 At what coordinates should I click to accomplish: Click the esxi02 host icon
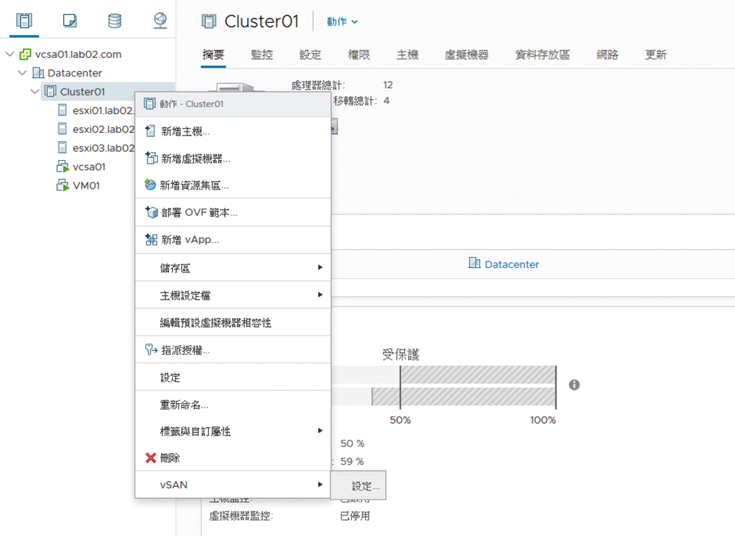click(x=62, y=128)
